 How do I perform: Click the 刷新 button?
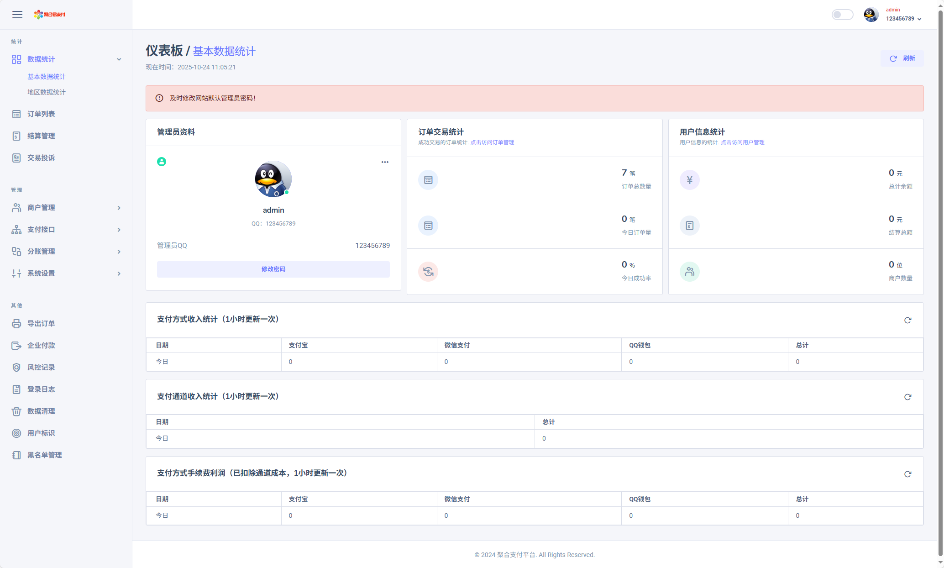coord(902,58)
